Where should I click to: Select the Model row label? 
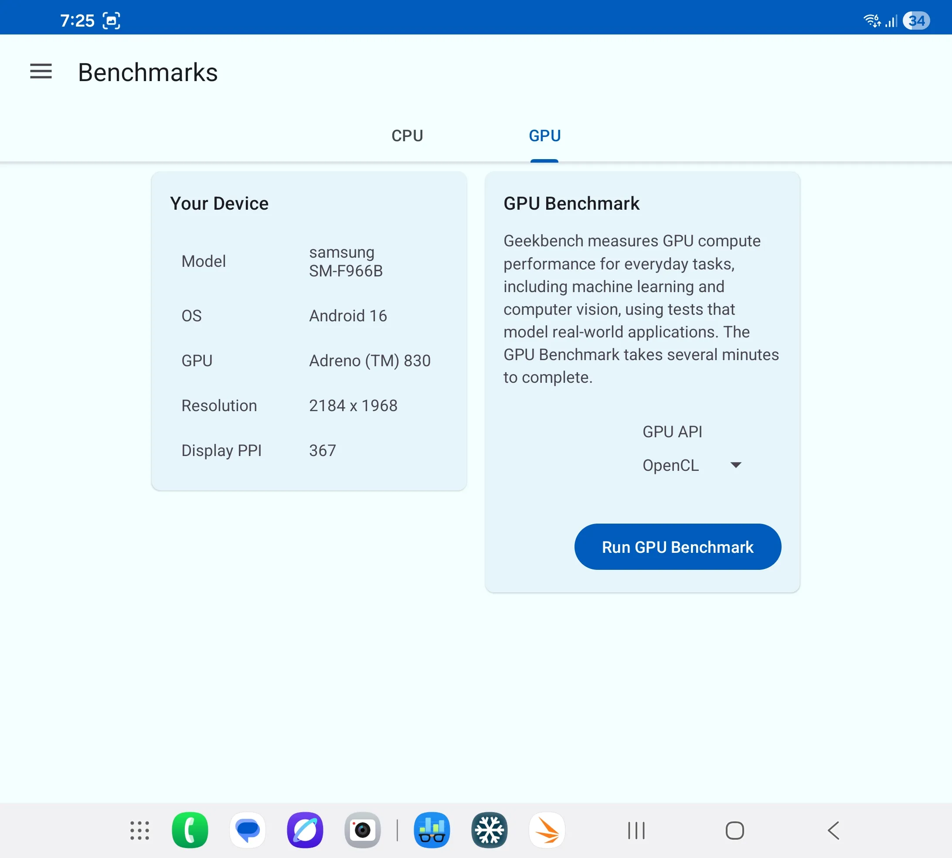click(x=204, y=262)
